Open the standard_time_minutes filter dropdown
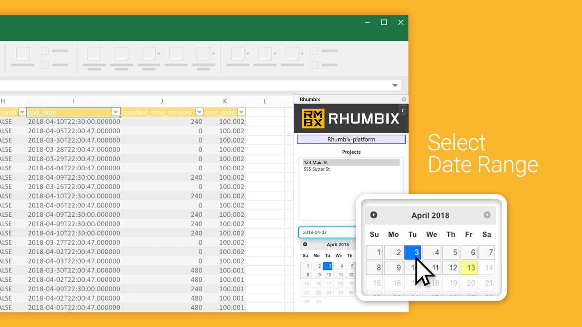This screenshot has height=327, width=582. (x=199, y=112)
